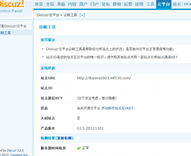Click the 诊断工具 page heading

pos(47,27)
